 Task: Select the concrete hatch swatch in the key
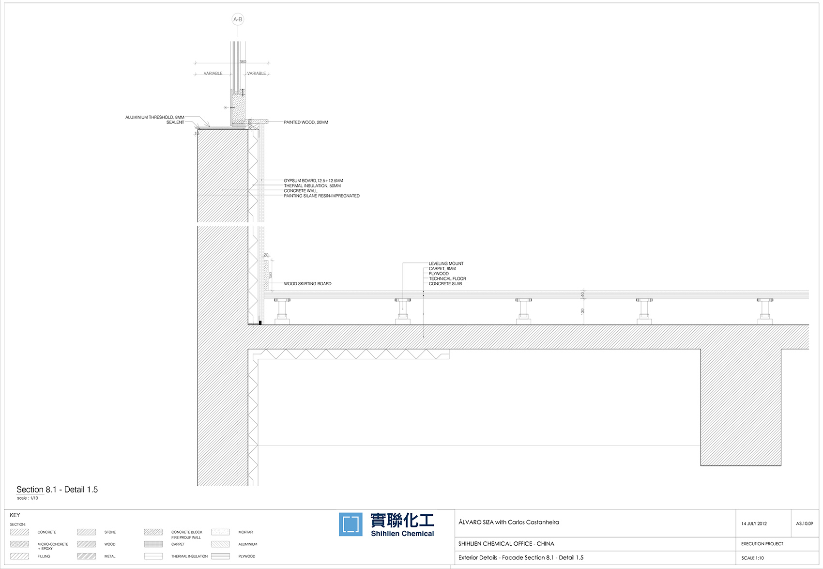pos(19,532)
